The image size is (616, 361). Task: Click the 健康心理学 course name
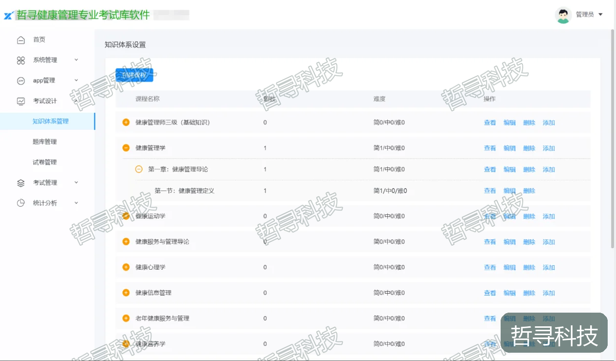151,267
